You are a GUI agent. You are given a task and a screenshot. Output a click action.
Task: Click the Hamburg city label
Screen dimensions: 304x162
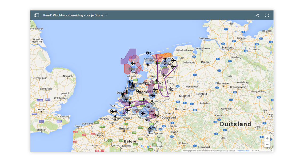[x=228, y=48]
